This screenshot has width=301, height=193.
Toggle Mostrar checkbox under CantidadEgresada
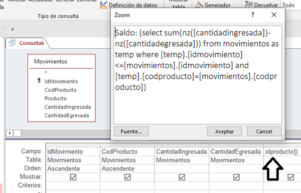click(236, 177)
